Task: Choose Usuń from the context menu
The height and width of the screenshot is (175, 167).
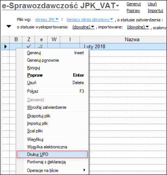Action: [52, 83]
